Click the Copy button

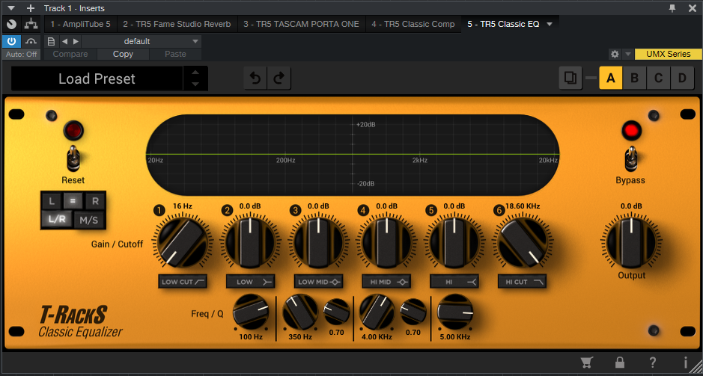pyautogui.click(x=123, y=54)
